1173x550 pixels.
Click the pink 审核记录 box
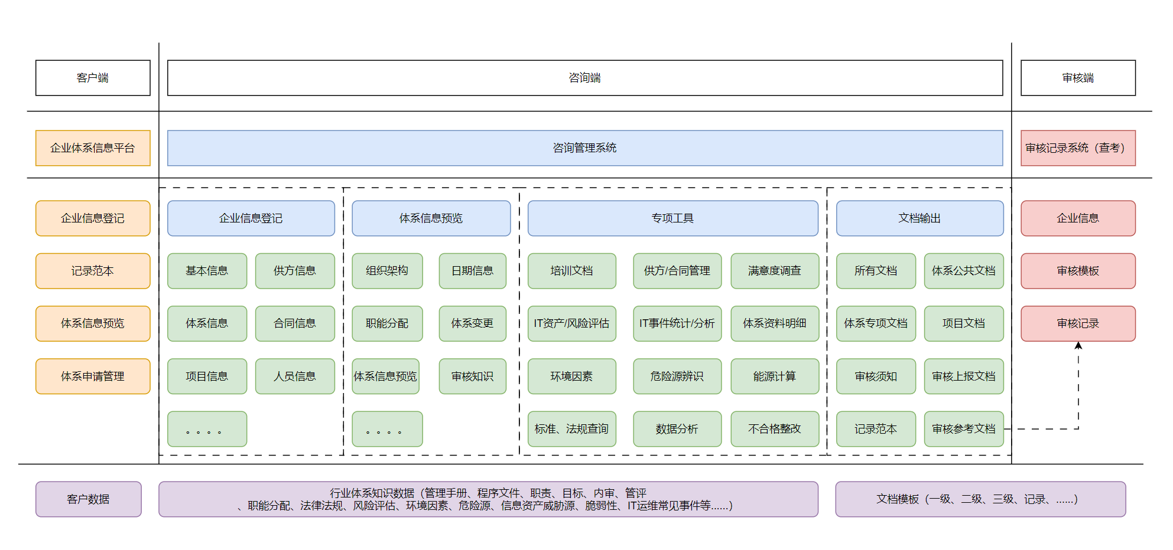click(x=1078, y=323)
